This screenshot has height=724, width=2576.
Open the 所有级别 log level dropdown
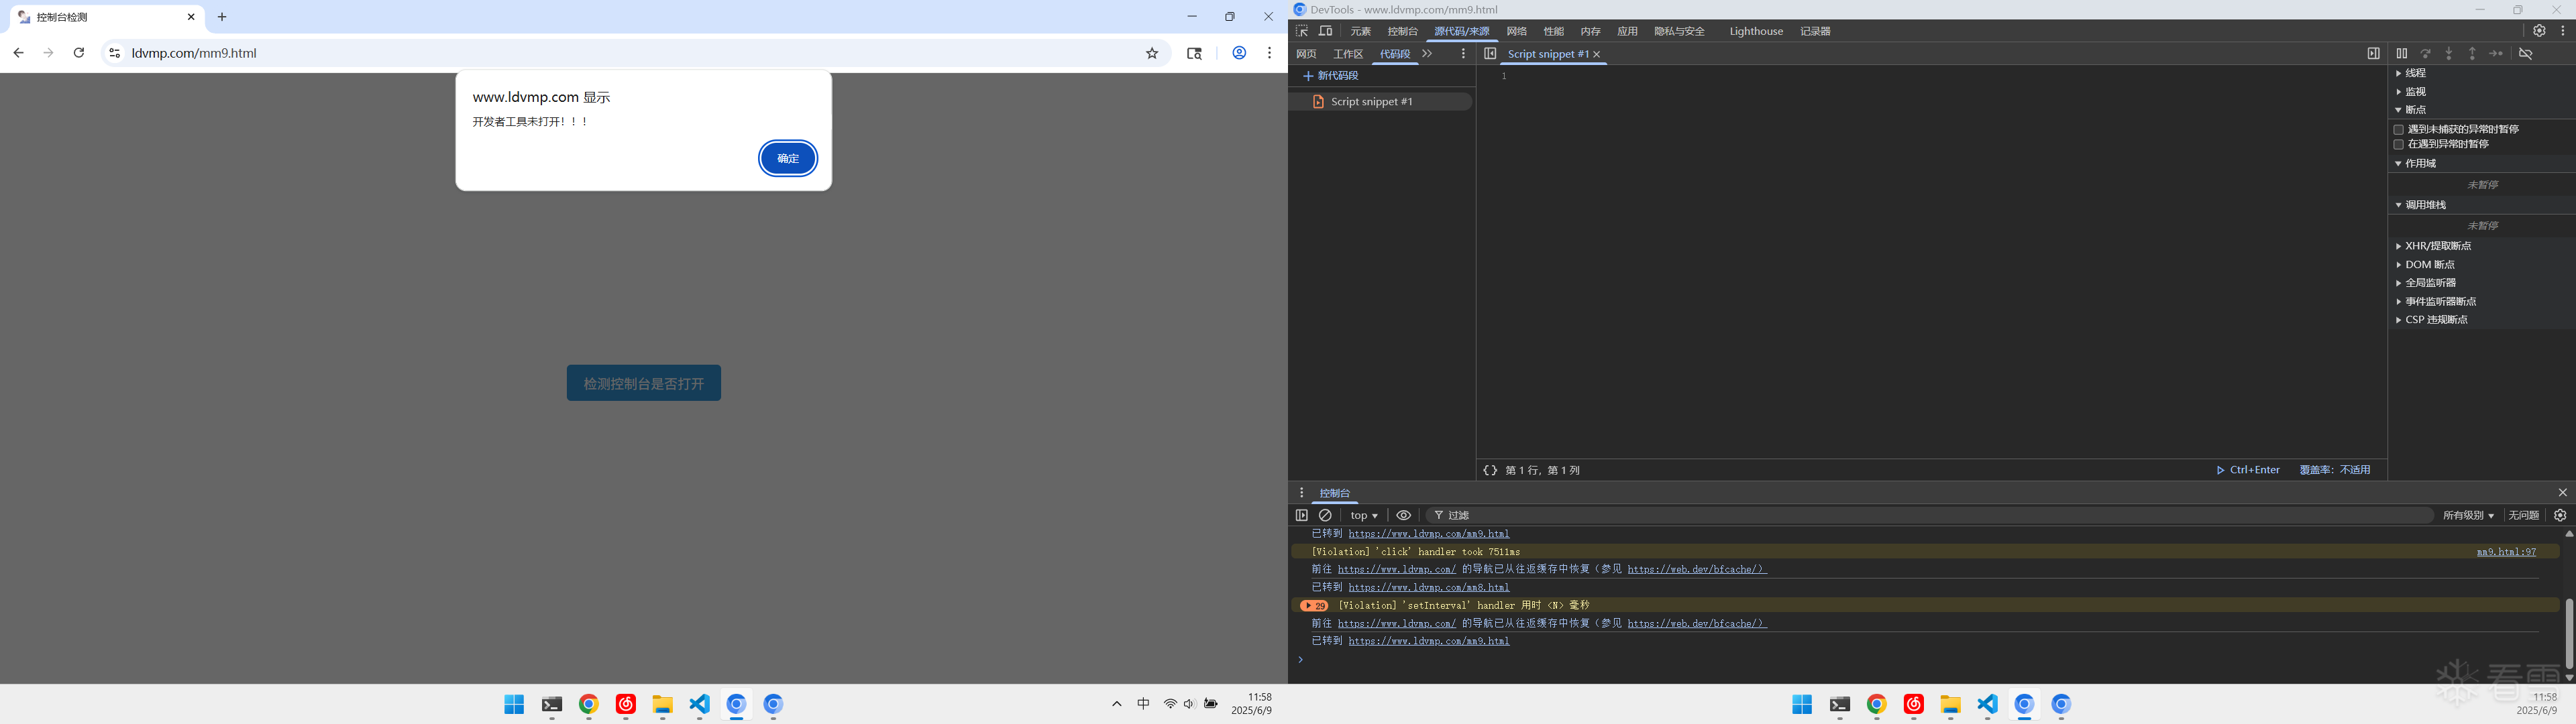[2468, 515]
